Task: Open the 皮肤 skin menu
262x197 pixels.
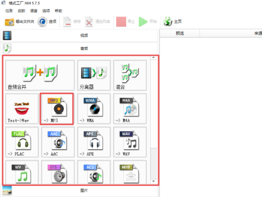Action: pos(21,11)
